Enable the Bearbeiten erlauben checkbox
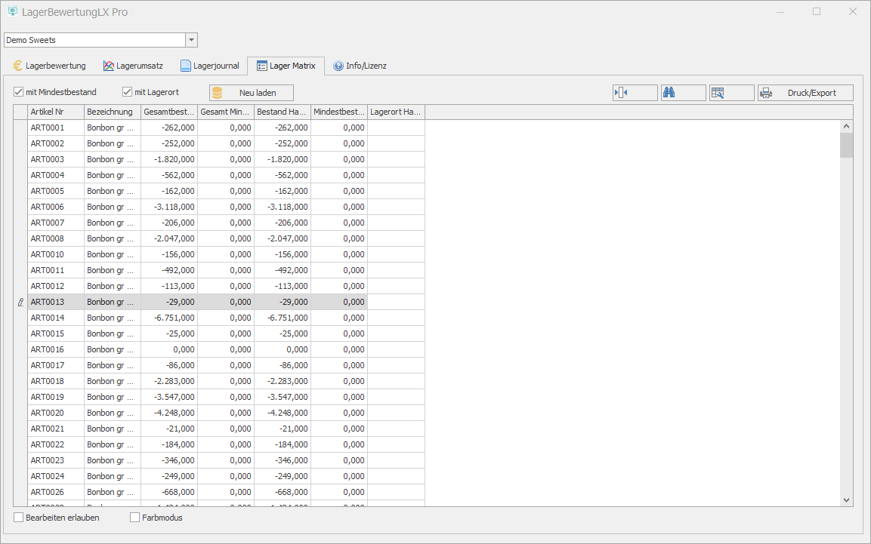Screen dimensions: 871x544 click(x=19, y=518)
